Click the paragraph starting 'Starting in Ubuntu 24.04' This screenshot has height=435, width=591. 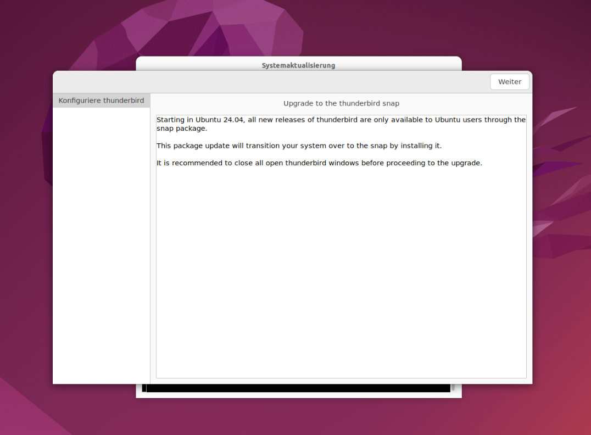pos(341,124)
